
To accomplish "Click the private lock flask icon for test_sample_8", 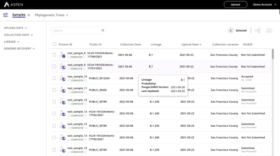I will pyautogui.click(x=63, y=55).
